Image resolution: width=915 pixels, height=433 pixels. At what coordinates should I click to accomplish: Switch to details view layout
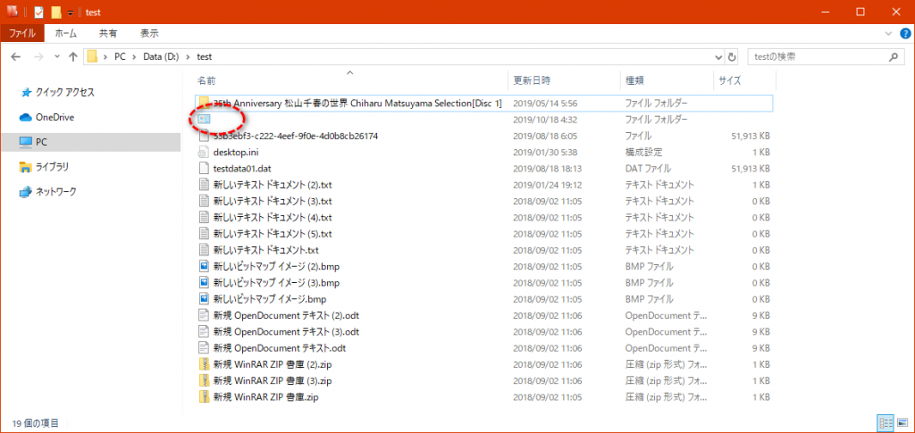(x=885, y=422)
